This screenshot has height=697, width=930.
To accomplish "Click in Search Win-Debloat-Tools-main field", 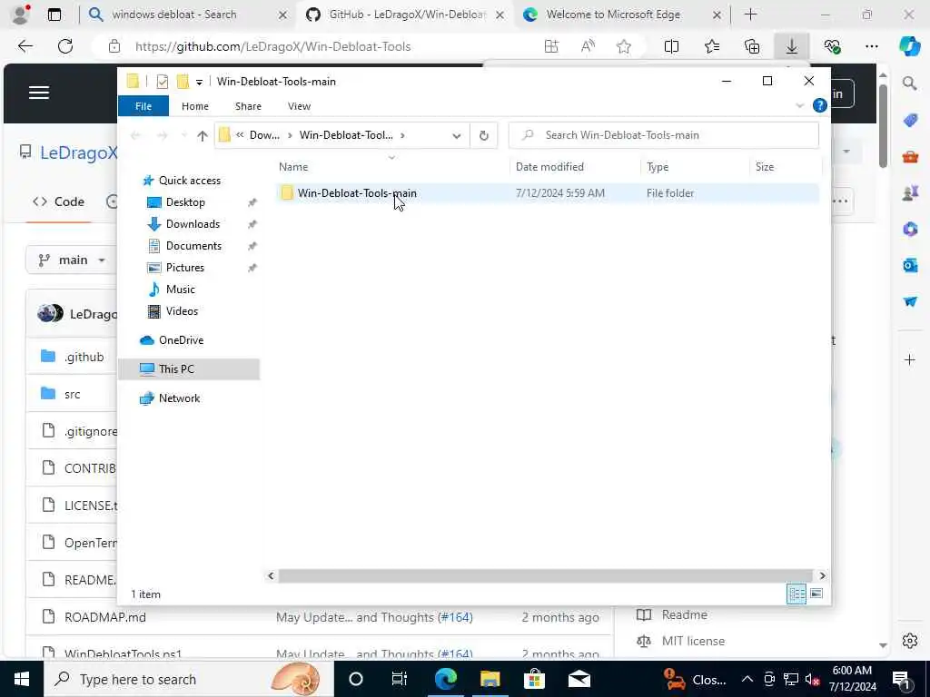I will [x=664, y=136].
